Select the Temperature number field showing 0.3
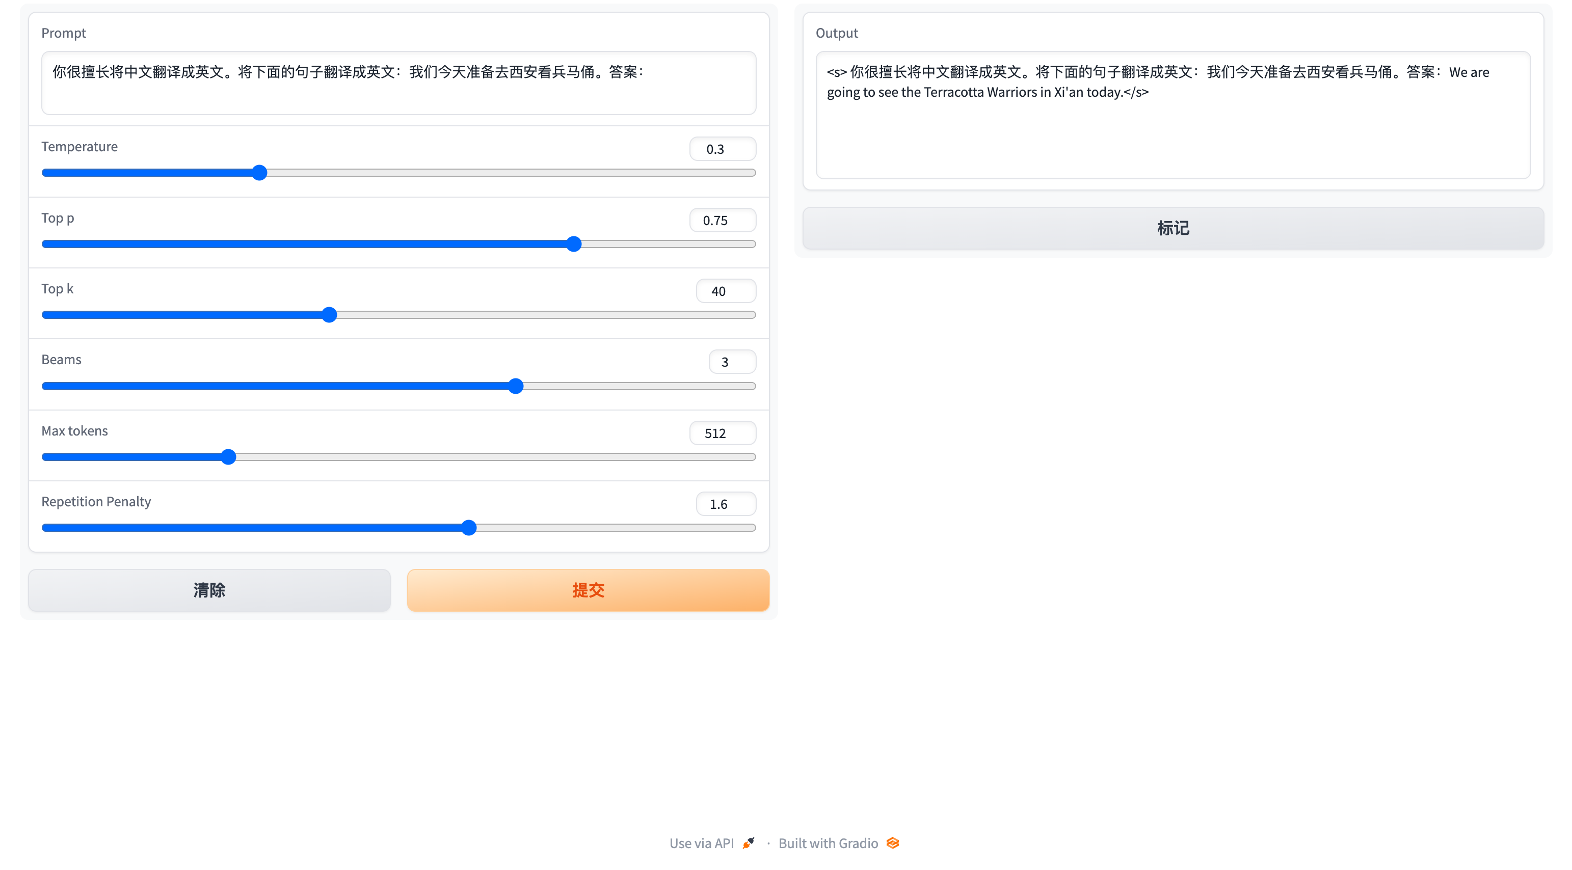The image size is (1572, 870). pos(722,149)
